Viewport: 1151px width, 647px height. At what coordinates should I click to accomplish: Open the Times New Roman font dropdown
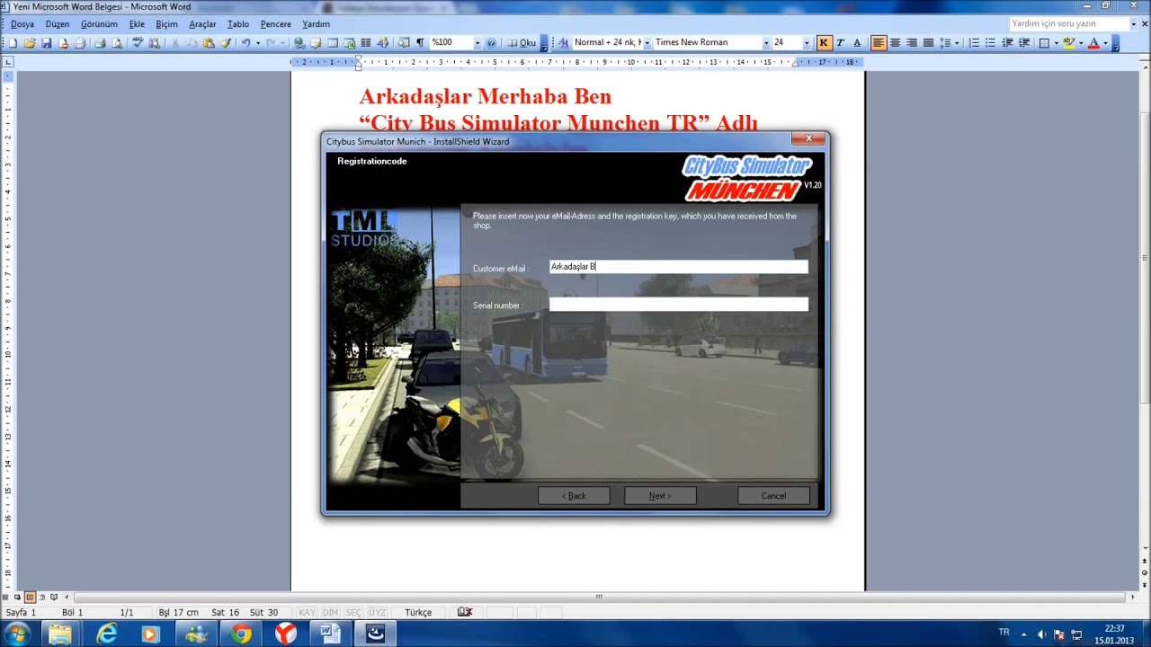point(766,42)
